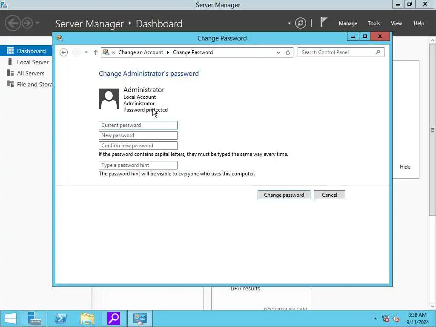Click the Change Password window title icon
The height and width of the screenshot is (327, 436).
(60, 38)
